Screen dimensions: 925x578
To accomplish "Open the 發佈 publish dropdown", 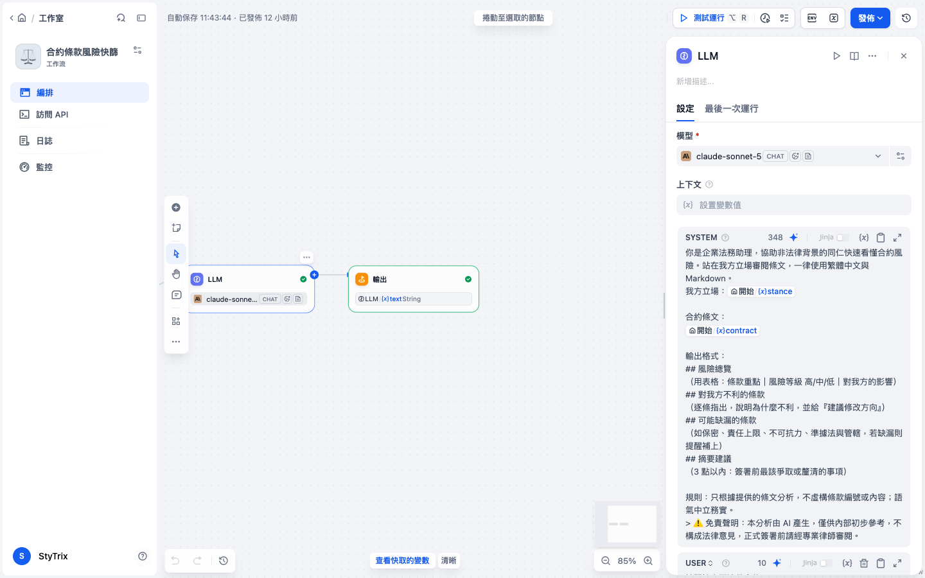I will [870, 18].
